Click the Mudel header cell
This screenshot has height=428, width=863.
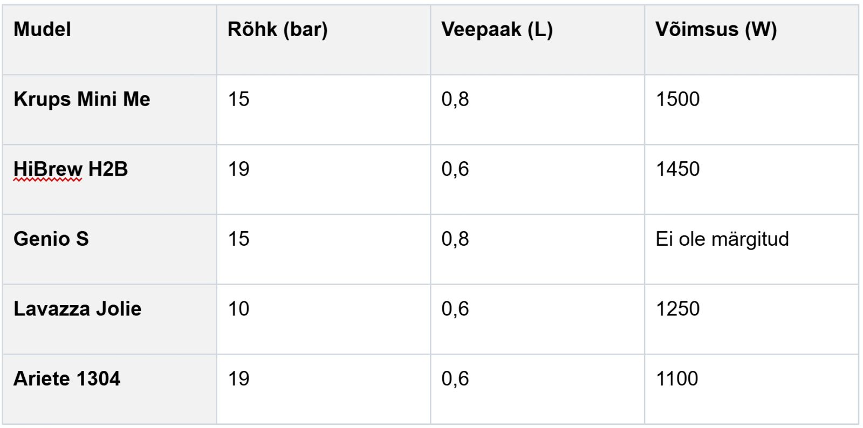[x=109, y=40]
